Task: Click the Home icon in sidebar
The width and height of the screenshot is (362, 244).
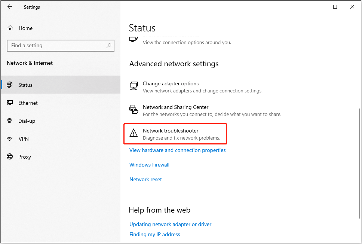Action: pyautogui.click(x=10, y=28)
